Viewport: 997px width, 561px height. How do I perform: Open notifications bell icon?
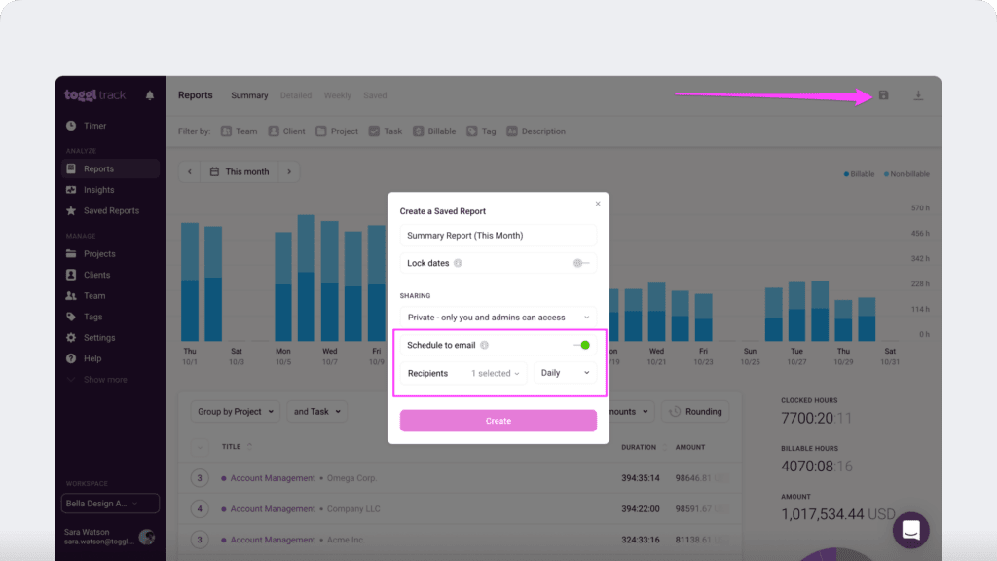(149, 95)
